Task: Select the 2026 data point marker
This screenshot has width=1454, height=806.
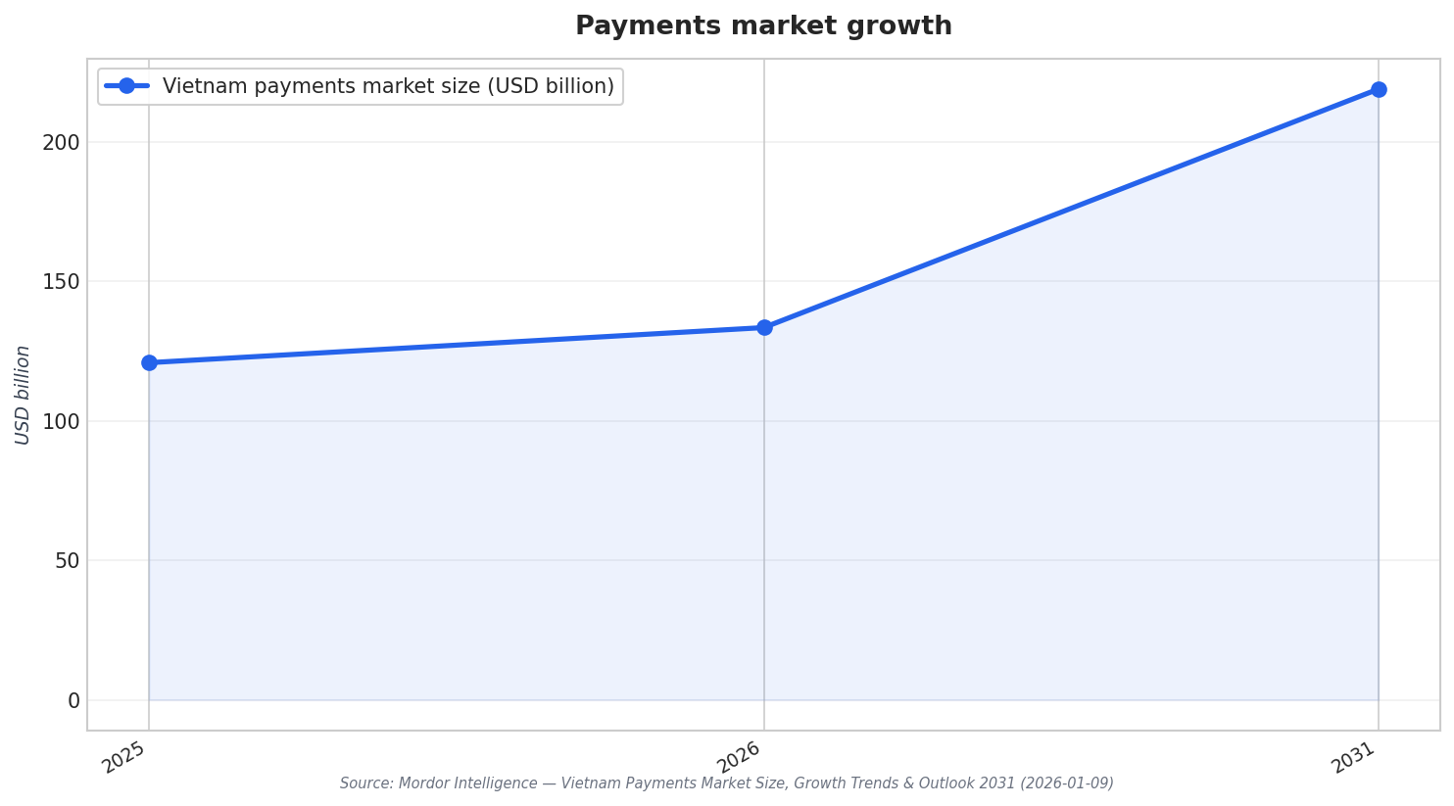Action: pyautogui.click(x=764, y=327)
